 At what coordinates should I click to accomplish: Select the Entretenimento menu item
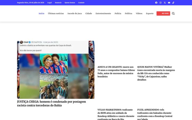tap(103, 14)
